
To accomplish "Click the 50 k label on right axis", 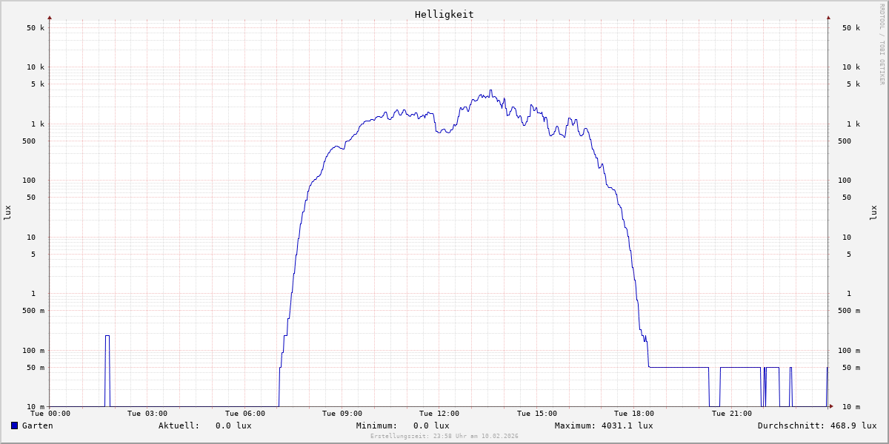I will tap(851, 28).
